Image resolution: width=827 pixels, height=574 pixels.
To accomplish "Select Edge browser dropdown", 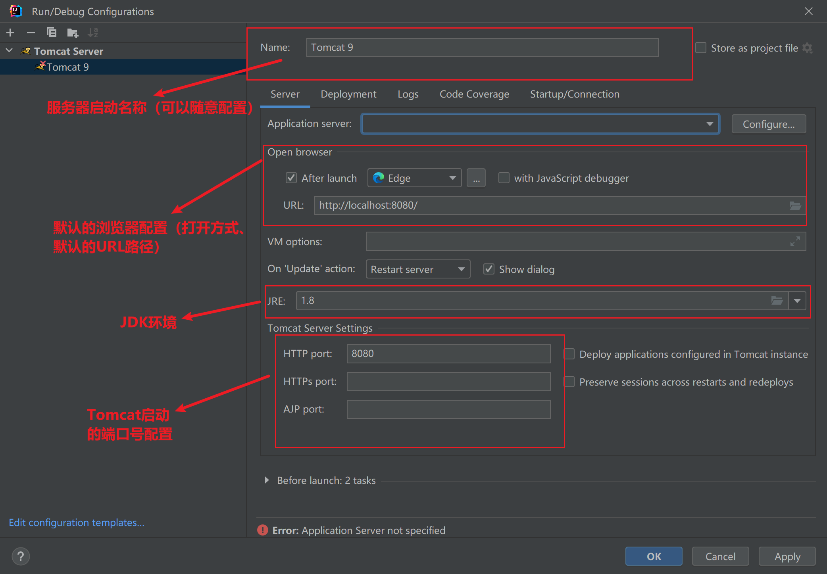I will [x=415, y=179].
